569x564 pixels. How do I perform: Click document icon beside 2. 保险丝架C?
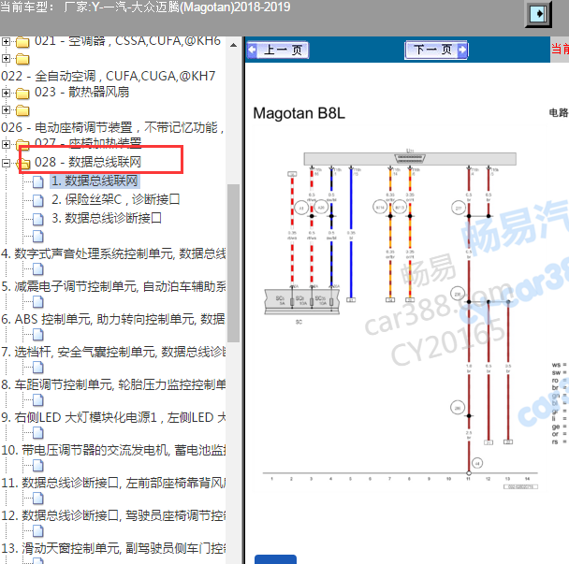tap(38, 200)
